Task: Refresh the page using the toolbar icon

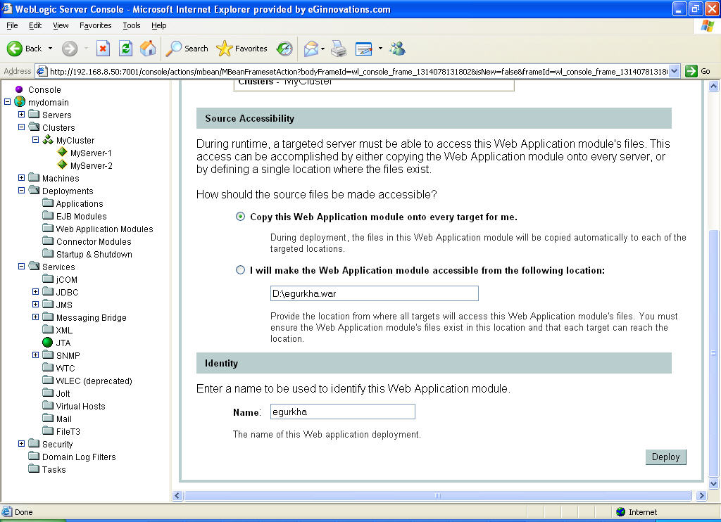Action: [x=125, y=49]
